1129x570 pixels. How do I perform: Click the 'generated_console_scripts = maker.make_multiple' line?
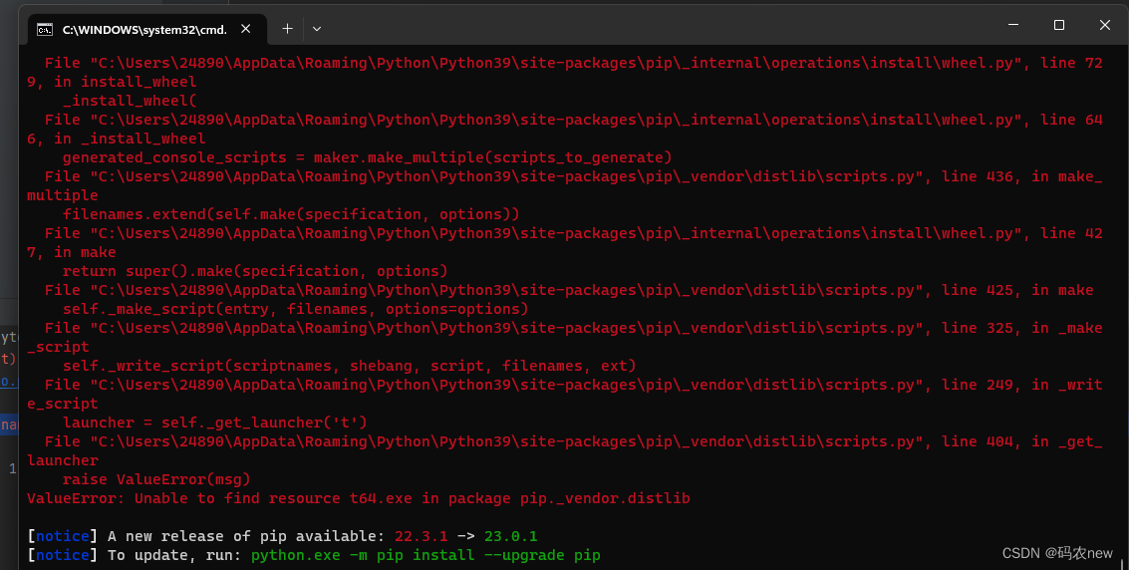(x=368, y=157)
